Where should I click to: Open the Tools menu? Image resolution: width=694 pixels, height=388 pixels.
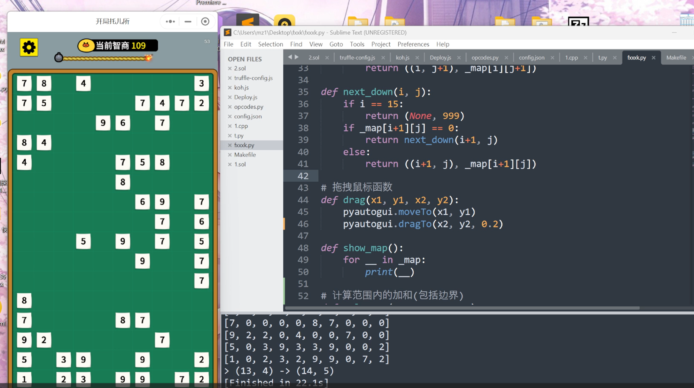click(x=357, y=44)
